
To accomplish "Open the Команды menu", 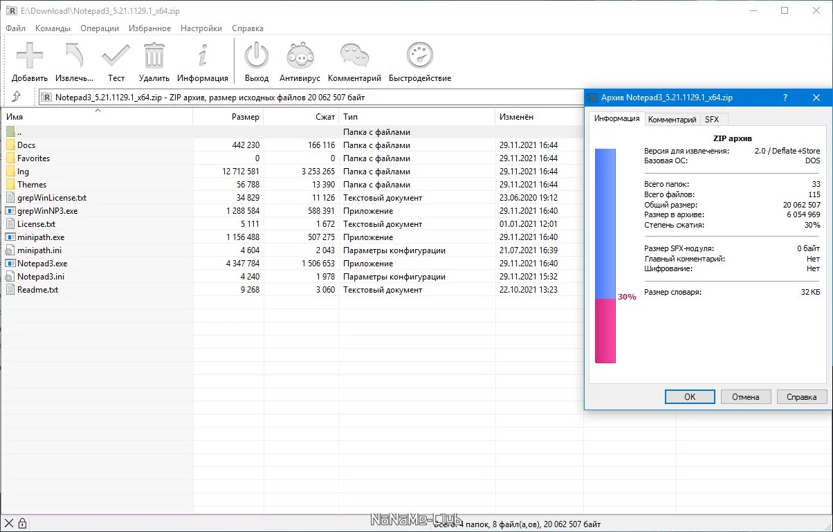I will [53, 28].
